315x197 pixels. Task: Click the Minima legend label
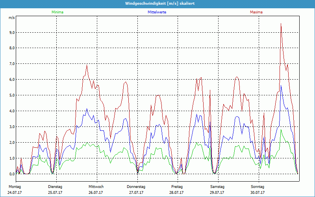point(57,12)
